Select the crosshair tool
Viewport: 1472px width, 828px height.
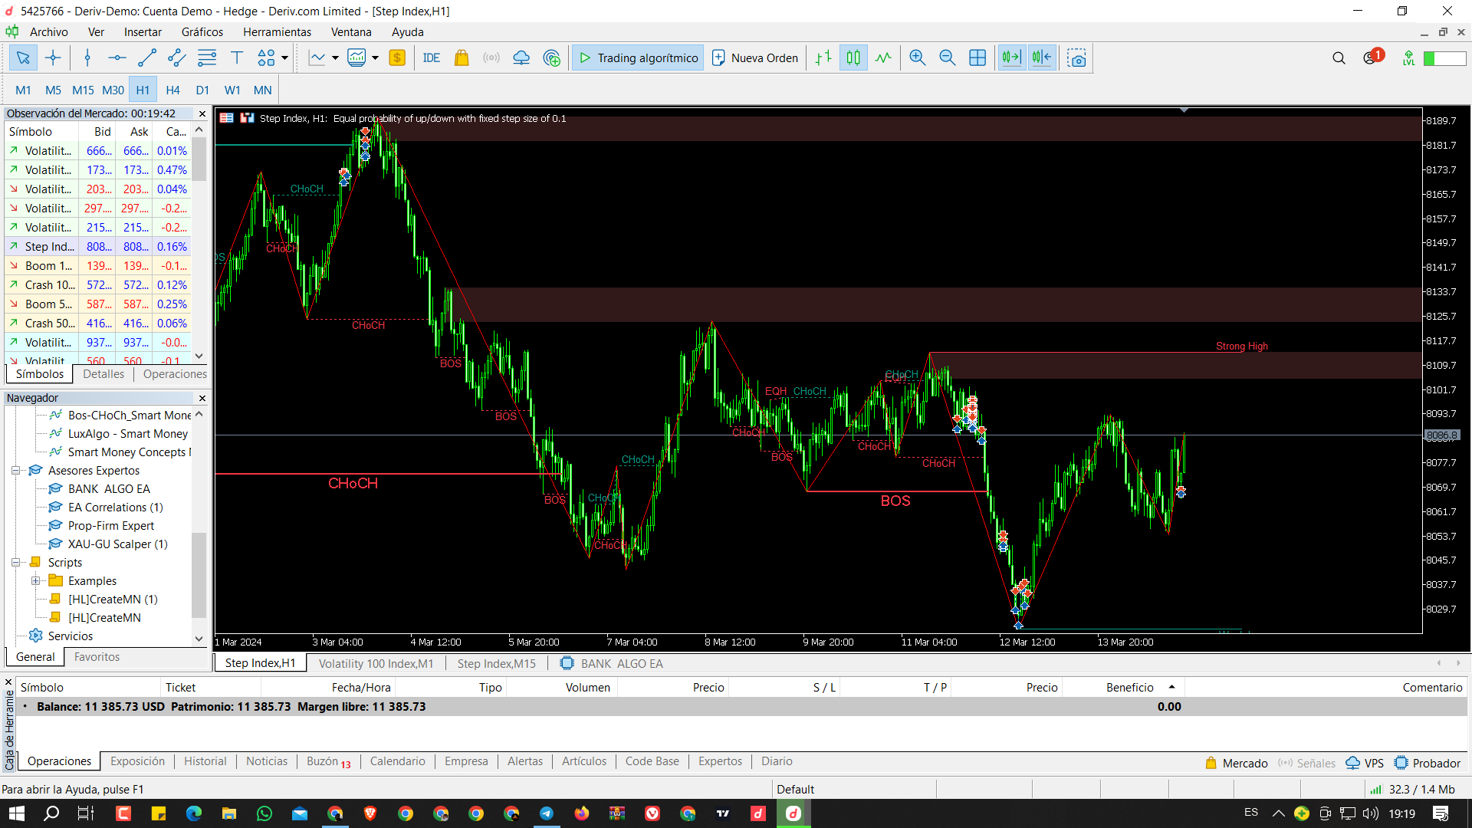click(x=53, y=58)
